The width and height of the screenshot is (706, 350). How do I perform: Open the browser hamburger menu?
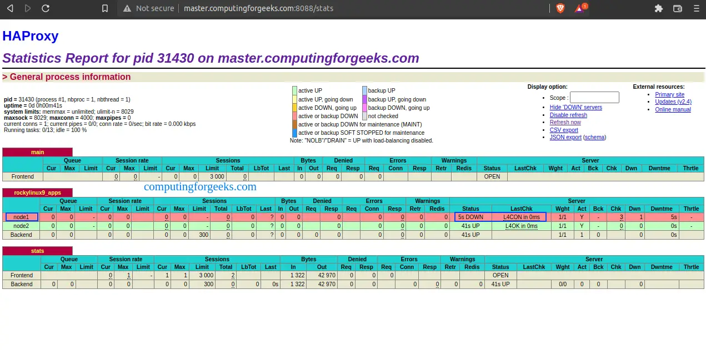pos(696,8)
